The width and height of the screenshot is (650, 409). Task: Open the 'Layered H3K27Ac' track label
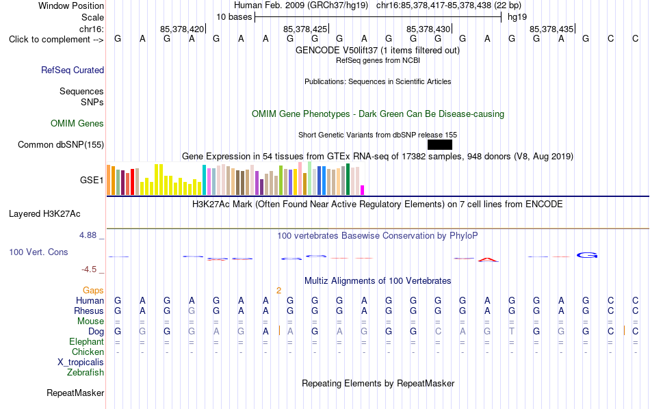pos(44,214)
